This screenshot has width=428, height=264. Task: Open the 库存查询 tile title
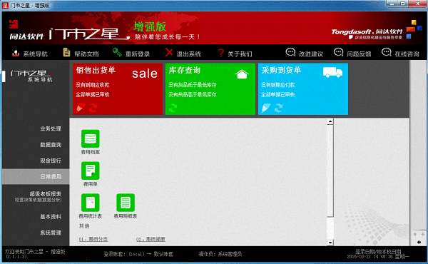[185, 70]
